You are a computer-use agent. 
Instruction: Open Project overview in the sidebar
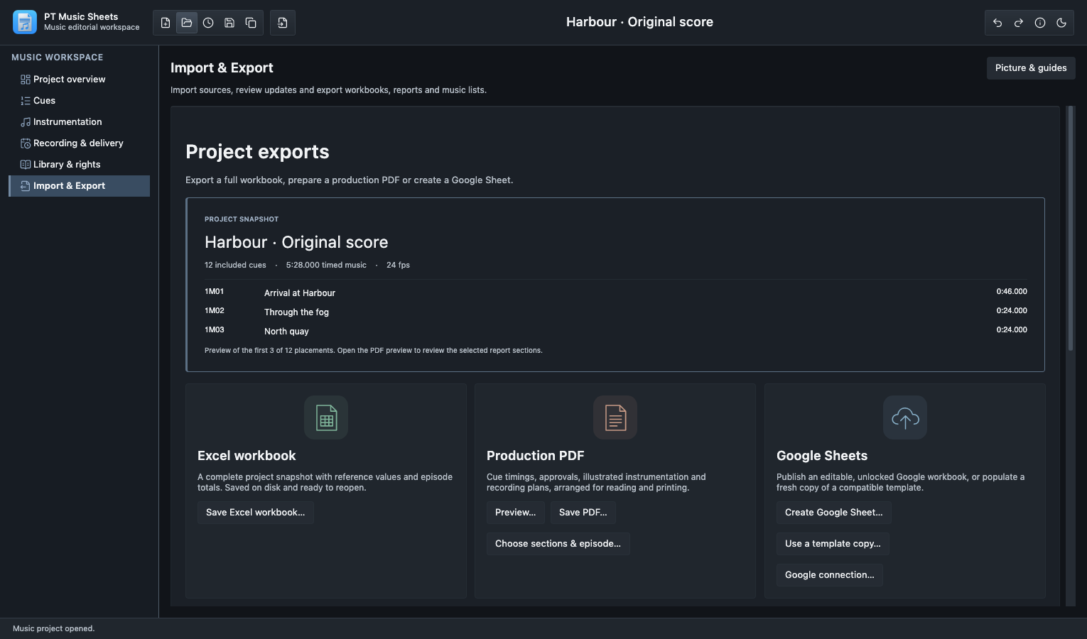(80, 80)
